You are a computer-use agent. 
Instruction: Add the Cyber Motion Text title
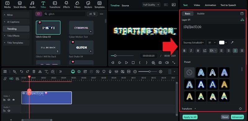(x=91, y=32)
